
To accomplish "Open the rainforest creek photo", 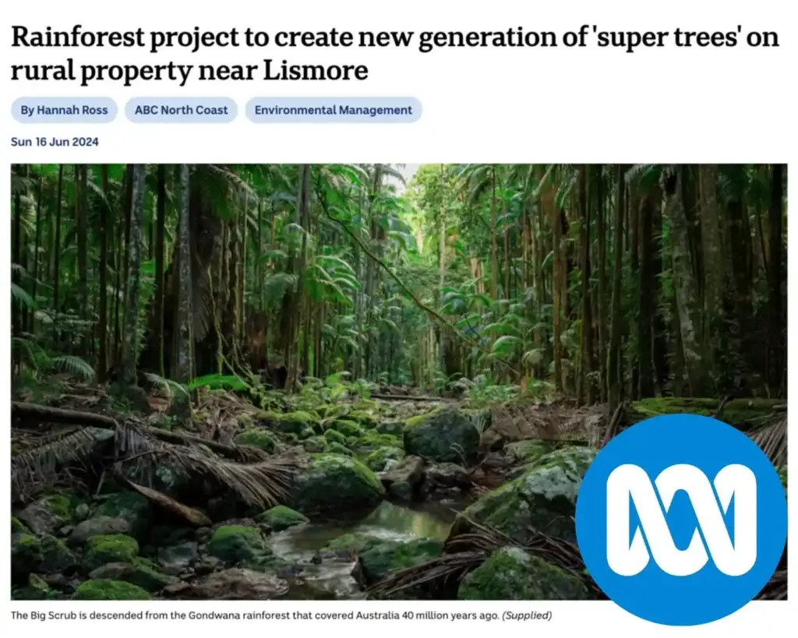I will 399,382.
